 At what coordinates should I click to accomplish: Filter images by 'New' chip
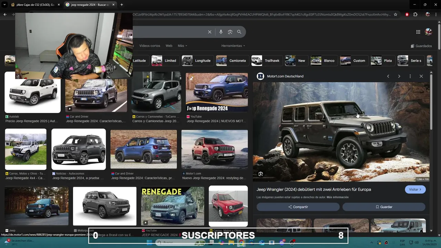tap(296, 61)
